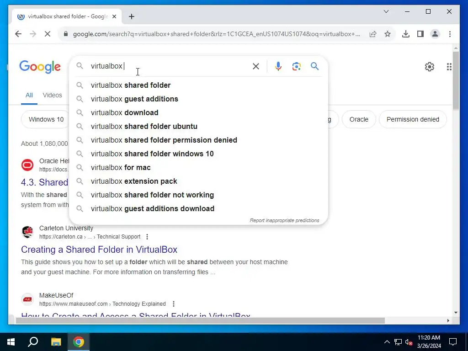Click the muted volume tray icon
The height and width of the screenshot is (351, 468).
pos(409,342)
